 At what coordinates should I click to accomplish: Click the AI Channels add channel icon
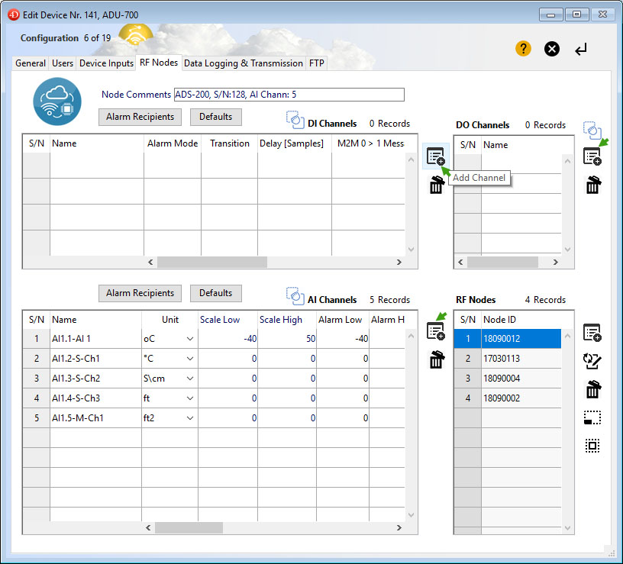pos(435,331)
